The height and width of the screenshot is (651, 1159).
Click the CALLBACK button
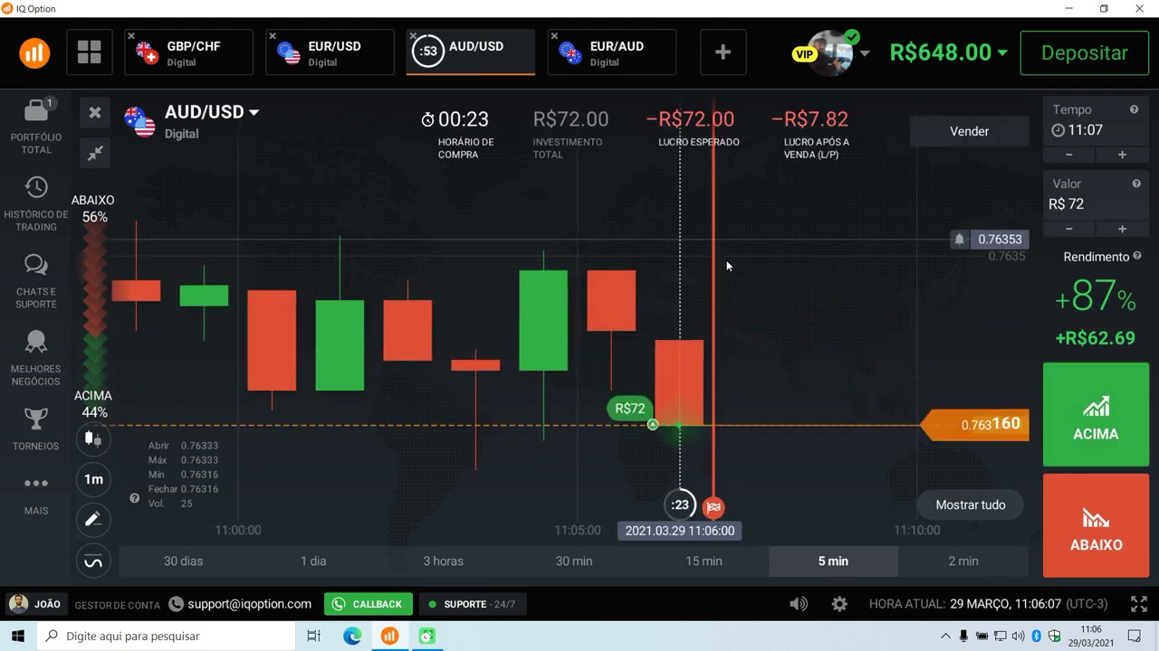pyautogui.click(x=369, y=604)
